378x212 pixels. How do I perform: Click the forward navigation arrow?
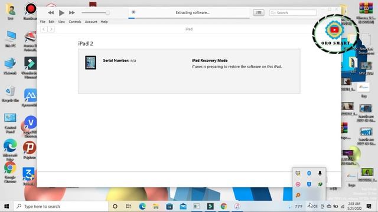[51, 29]
